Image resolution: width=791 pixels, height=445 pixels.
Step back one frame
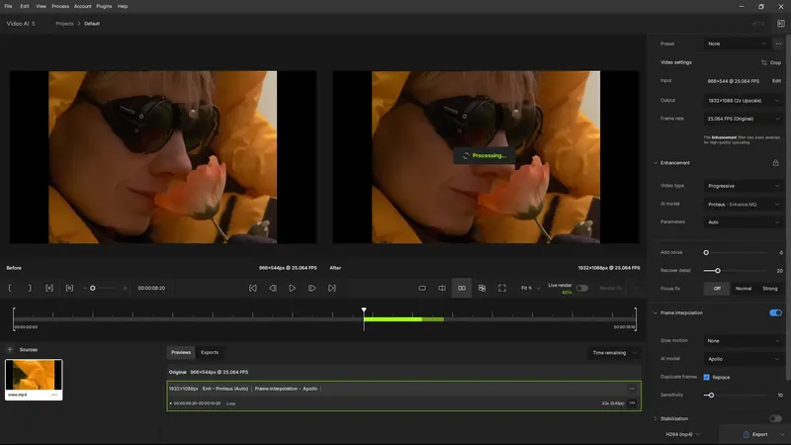click(x=273, y=288)
